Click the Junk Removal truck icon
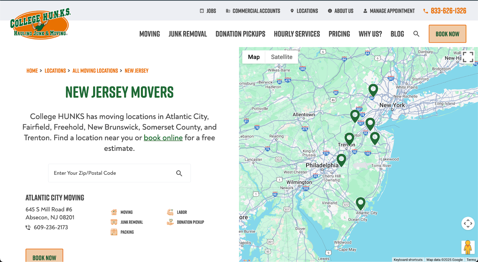This screenshot has height=262, width=478. point(114,222)
